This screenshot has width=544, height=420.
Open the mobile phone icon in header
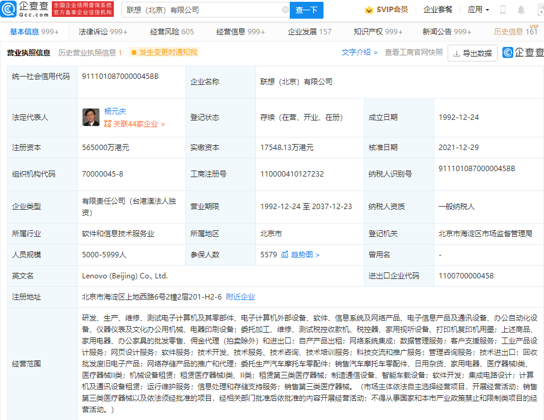(502, 10)
